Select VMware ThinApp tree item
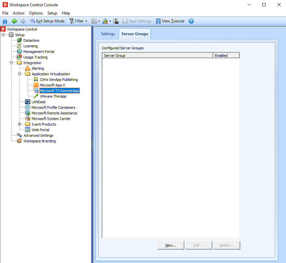Image resolution: width=286 pixels, height=263 pixels. coord(53,96)
